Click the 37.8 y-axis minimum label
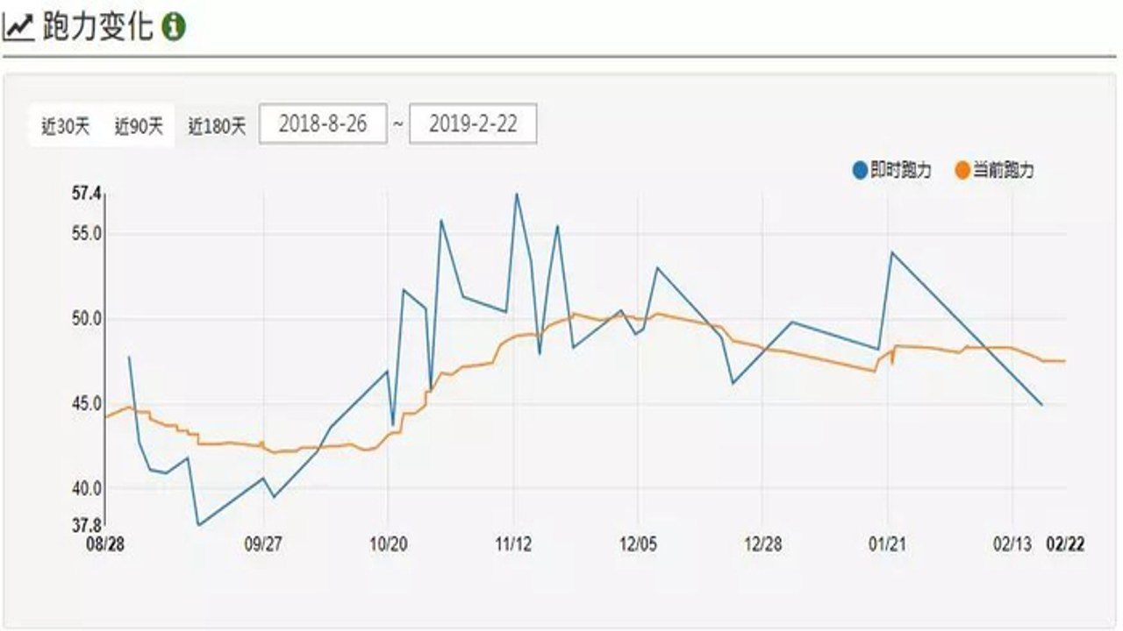Viewport: 1123px width, 631px height. tap(86, 525)
